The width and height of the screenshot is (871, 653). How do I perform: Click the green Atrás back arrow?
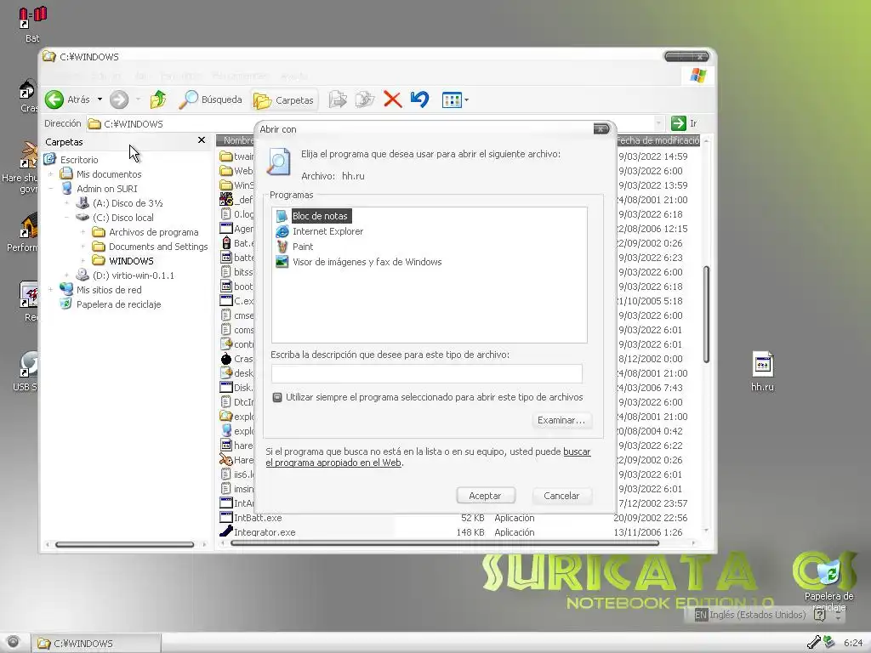click(x=54, y=100)
